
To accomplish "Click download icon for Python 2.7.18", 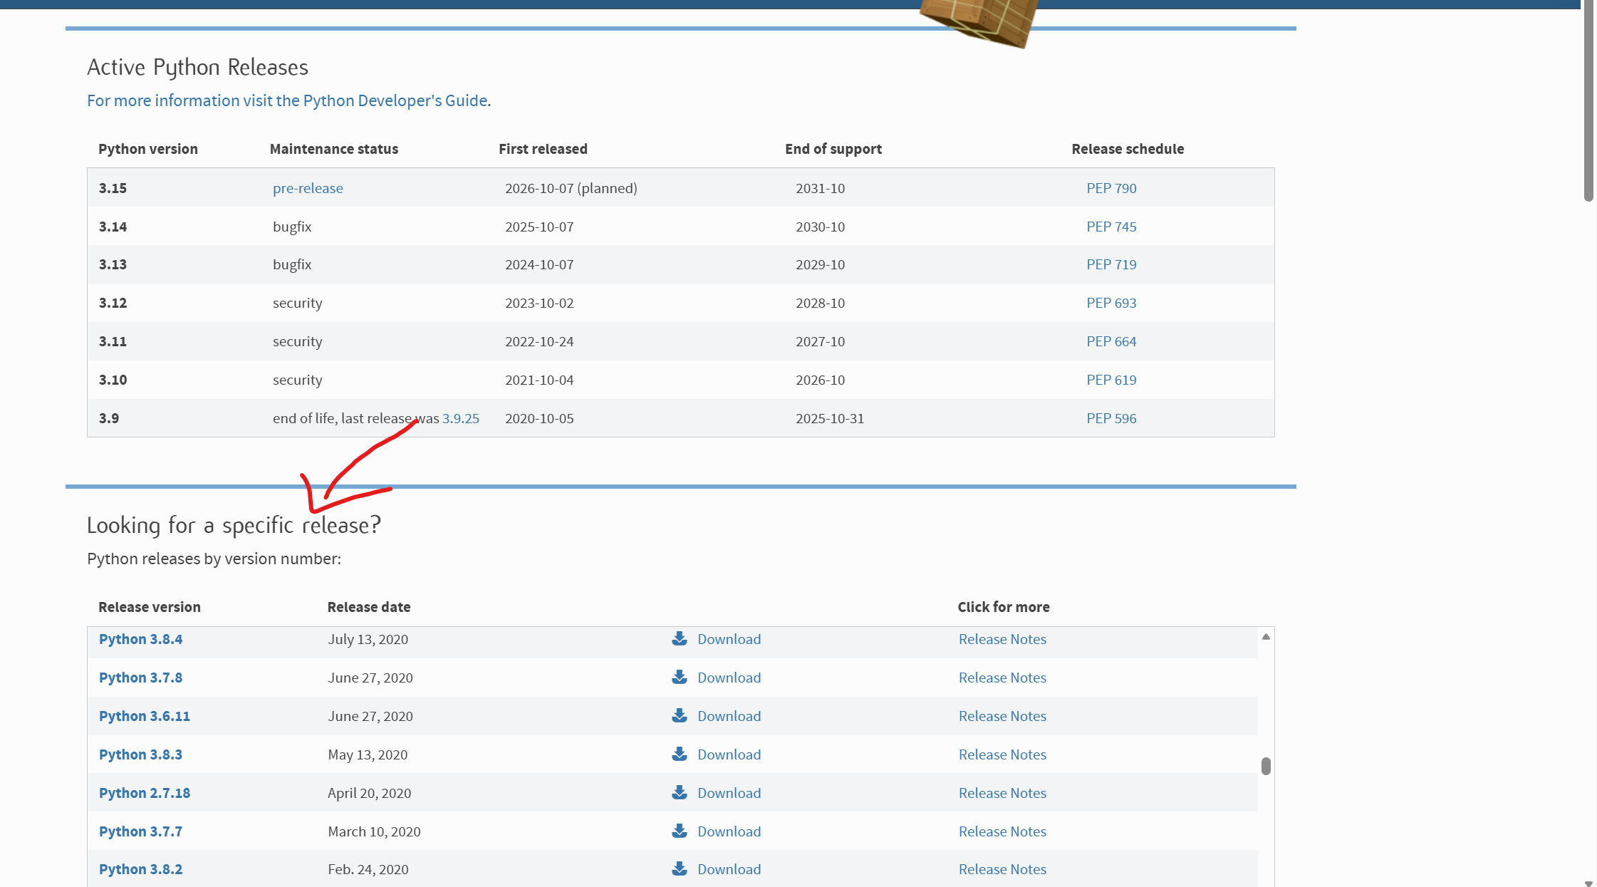I will tap(680, 792).
